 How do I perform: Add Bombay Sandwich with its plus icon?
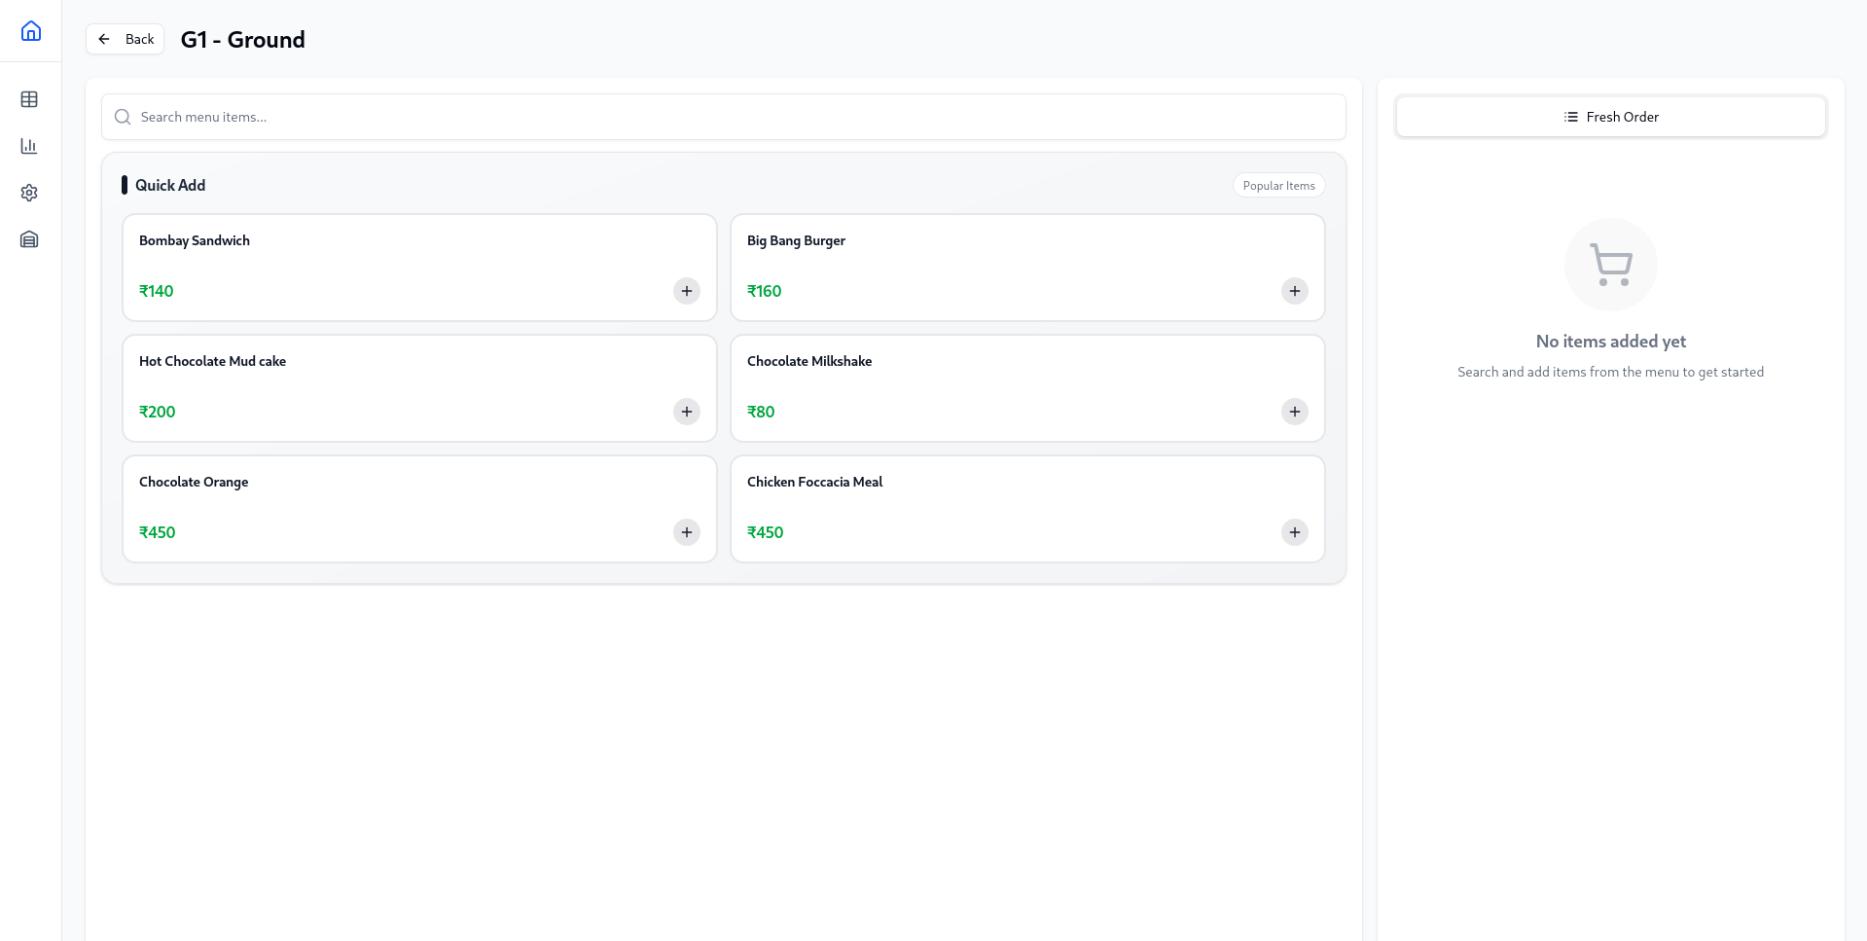[x=687, y=291]
